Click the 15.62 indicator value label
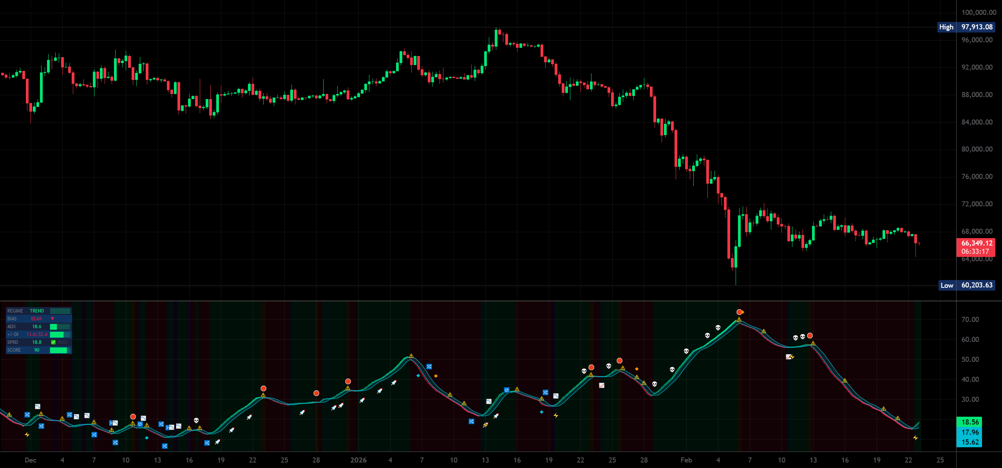Screen dimensions: 1002x468 tap(969, 442)
